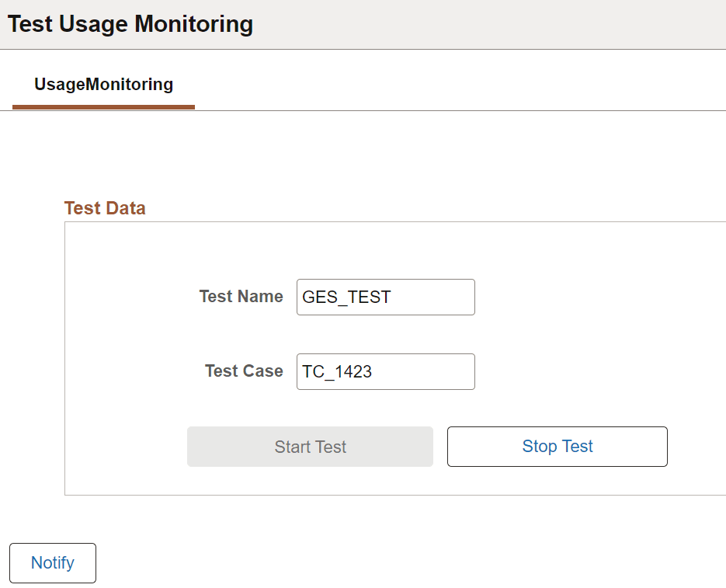The height and width of the screenshot is (588, 726).
Task: Click inside the GES_TEST text box
Action: [x=385, y=297]
